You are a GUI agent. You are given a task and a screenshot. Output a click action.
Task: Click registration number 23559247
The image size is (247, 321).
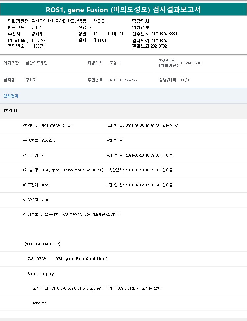(48, 140)
